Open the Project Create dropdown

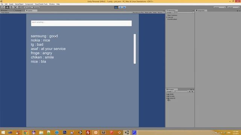coord(169,91)
